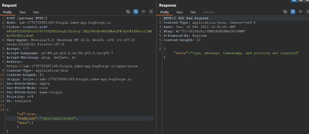Screen dimensions: 309x134
Task: Click the 'Sec-Fetch-Dest: empty' header
Action: coord(28,84)
